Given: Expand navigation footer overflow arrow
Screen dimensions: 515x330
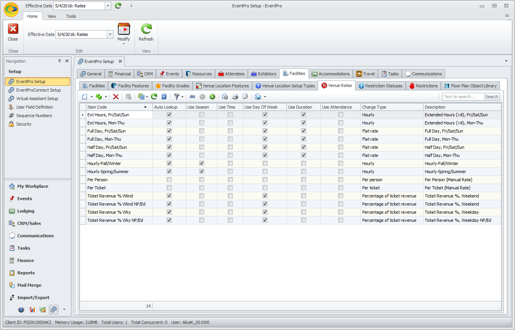Looking at the screenshot, I should coord(64,310).
